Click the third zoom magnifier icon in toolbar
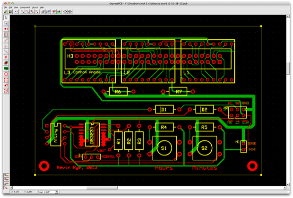 32,12
